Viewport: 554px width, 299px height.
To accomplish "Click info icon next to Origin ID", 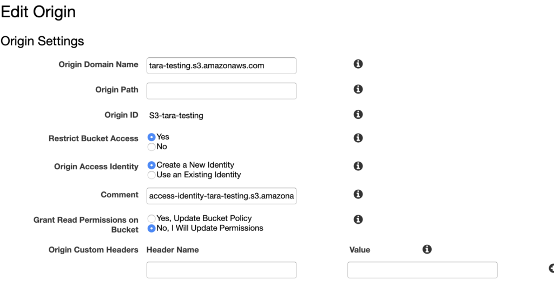I will pyautogui.click(x=358, y=115).
